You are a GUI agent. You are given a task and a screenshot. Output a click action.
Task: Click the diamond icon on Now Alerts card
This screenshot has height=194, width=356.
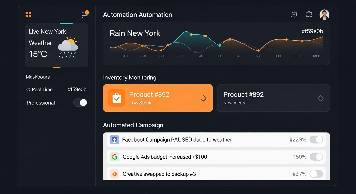(x=320, y=98)
